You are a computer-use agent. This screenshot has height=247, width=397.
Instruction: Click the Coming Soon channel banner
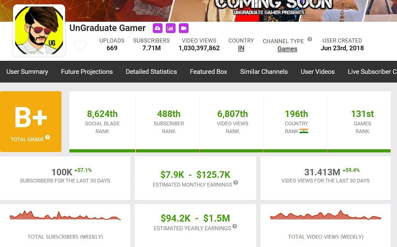coord(198,11)
